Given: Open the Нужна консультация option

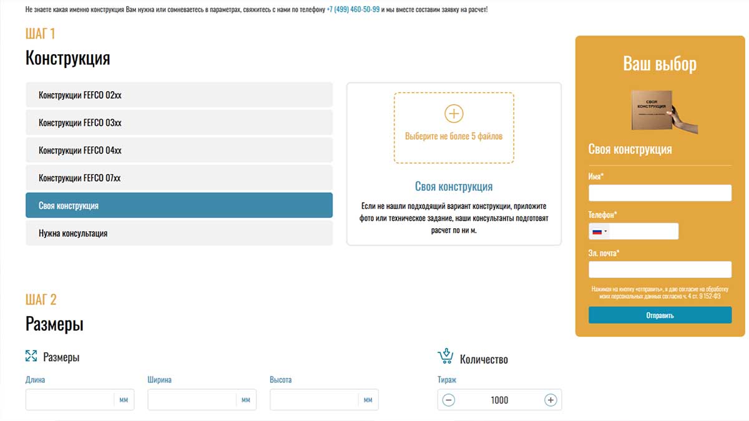Looking at the screenshot, I should point(179,233).
